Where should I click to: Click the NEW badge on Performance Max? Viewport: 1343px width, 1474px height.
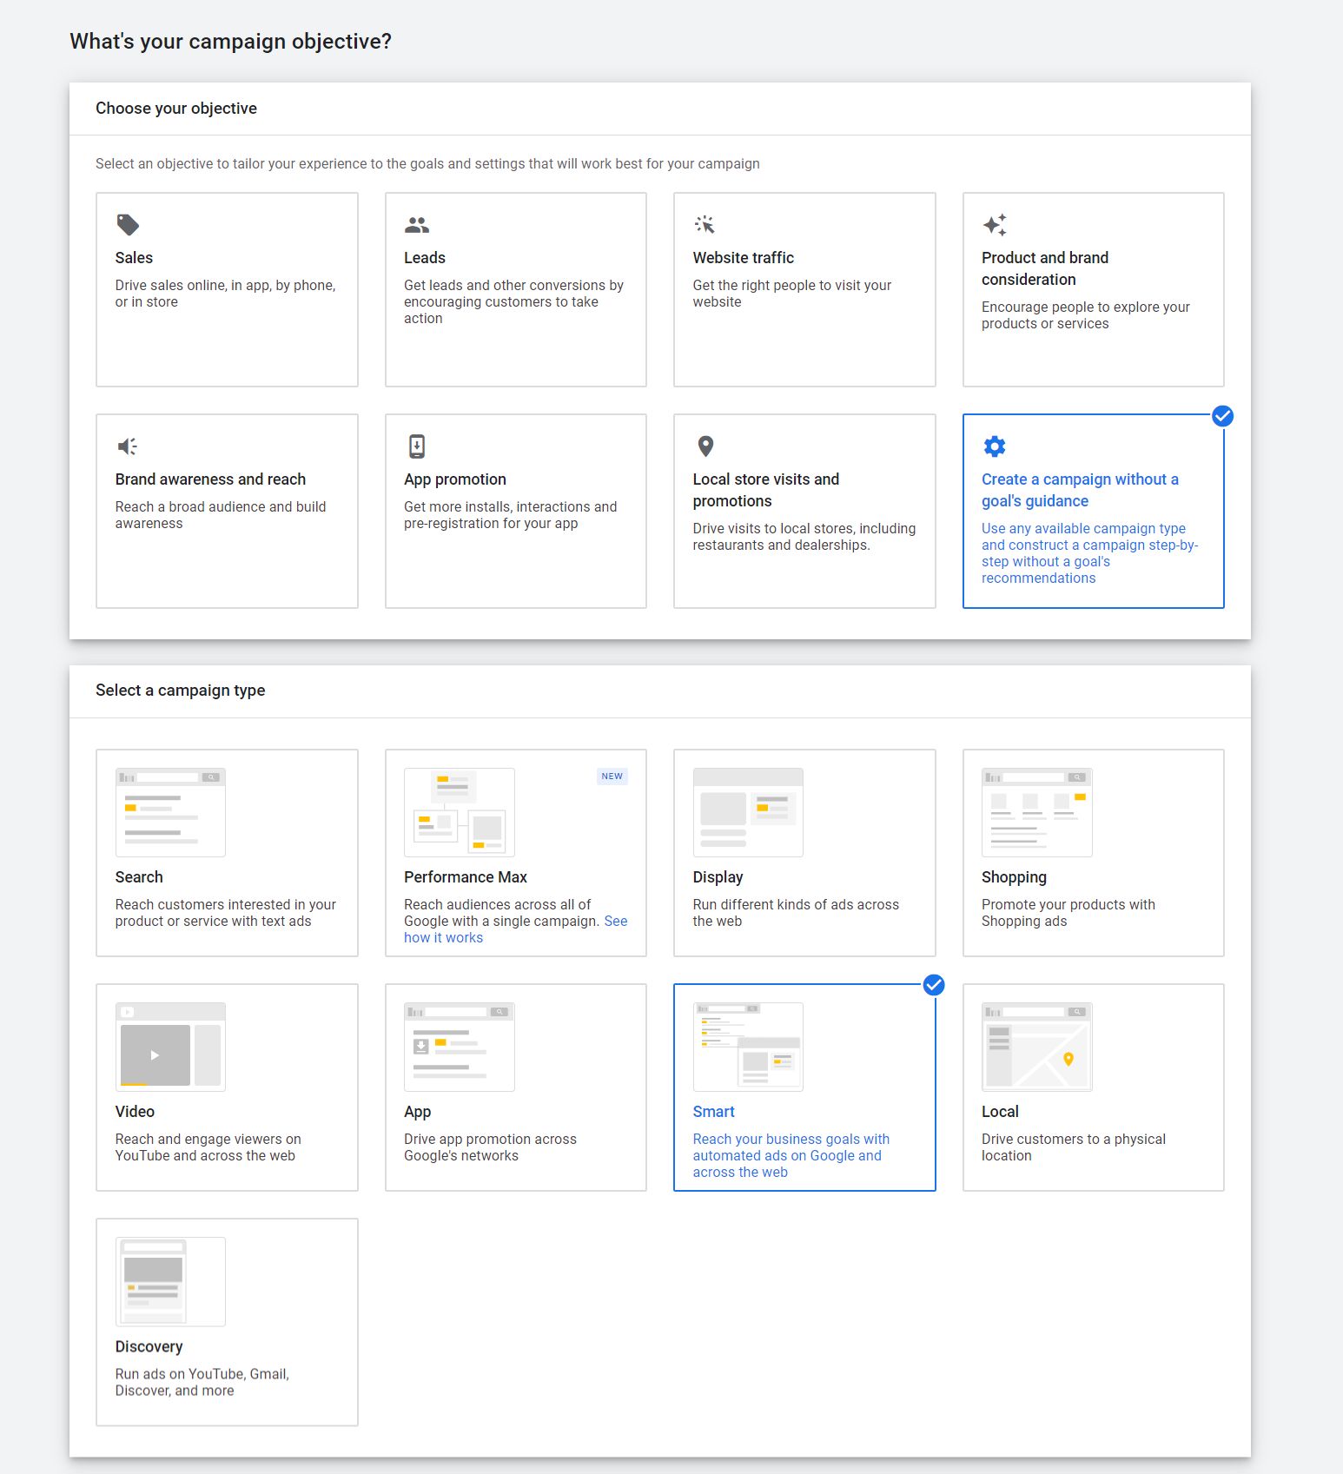click(x=612, y=777)
